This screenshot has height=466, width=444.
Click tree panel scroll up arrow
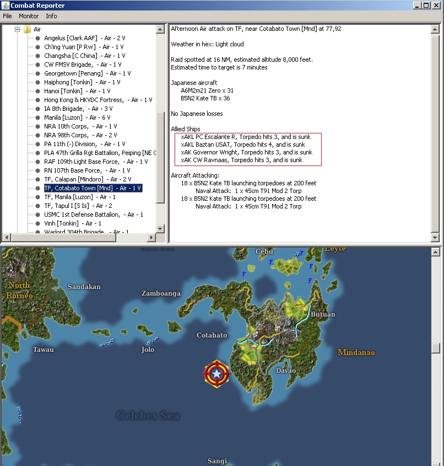[160, 29]
